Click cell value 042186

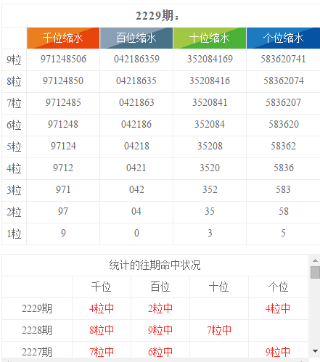pos(136,124)
